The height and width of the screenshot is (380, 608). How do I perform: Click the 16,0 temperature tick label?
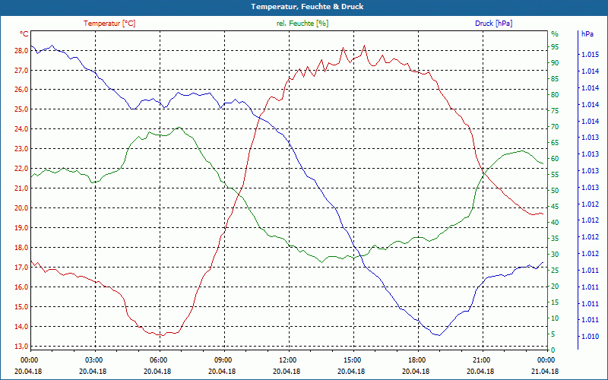tap(20, 287)
